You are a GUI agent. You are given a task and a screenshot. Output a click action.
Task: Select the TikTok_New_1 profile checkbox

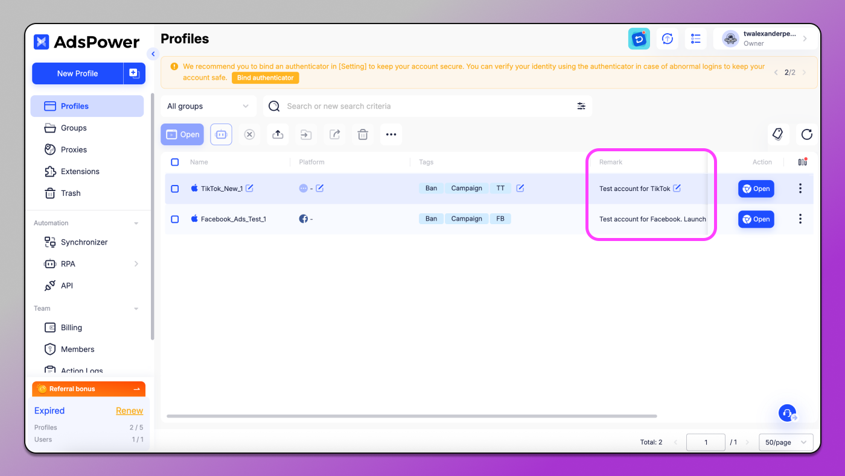click(x=175, y=189)
